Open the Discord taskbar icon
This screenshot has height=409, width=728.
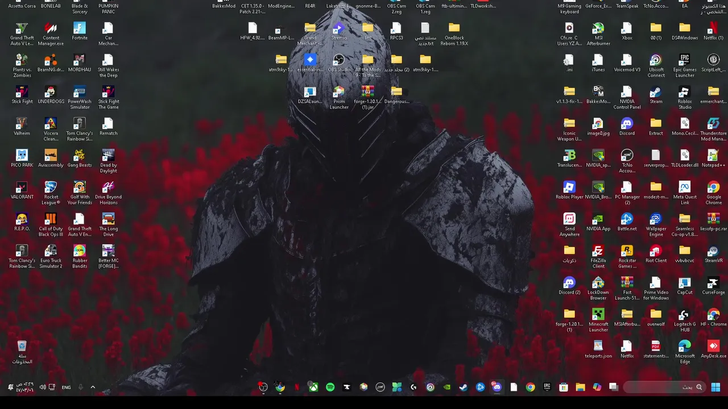497,387
